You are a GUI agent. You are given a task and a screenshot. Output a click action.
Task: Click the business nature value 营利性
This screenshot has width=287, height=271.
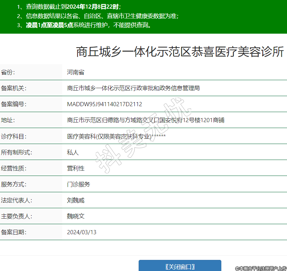(76, 168)
